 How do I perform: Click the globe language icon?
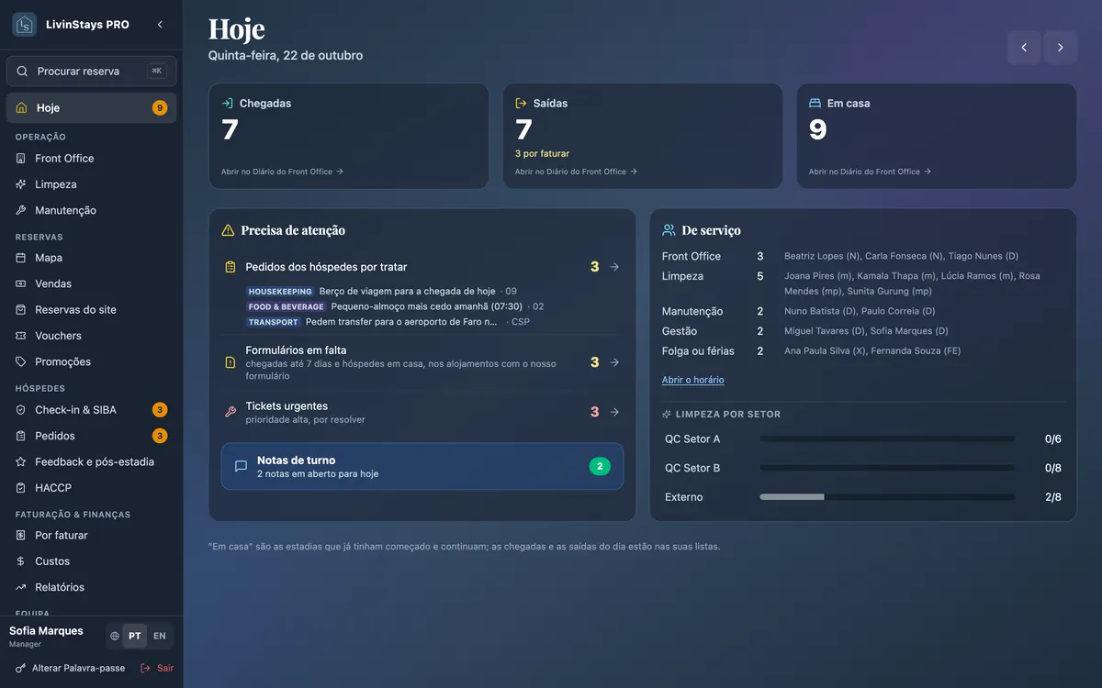[115, 636]
